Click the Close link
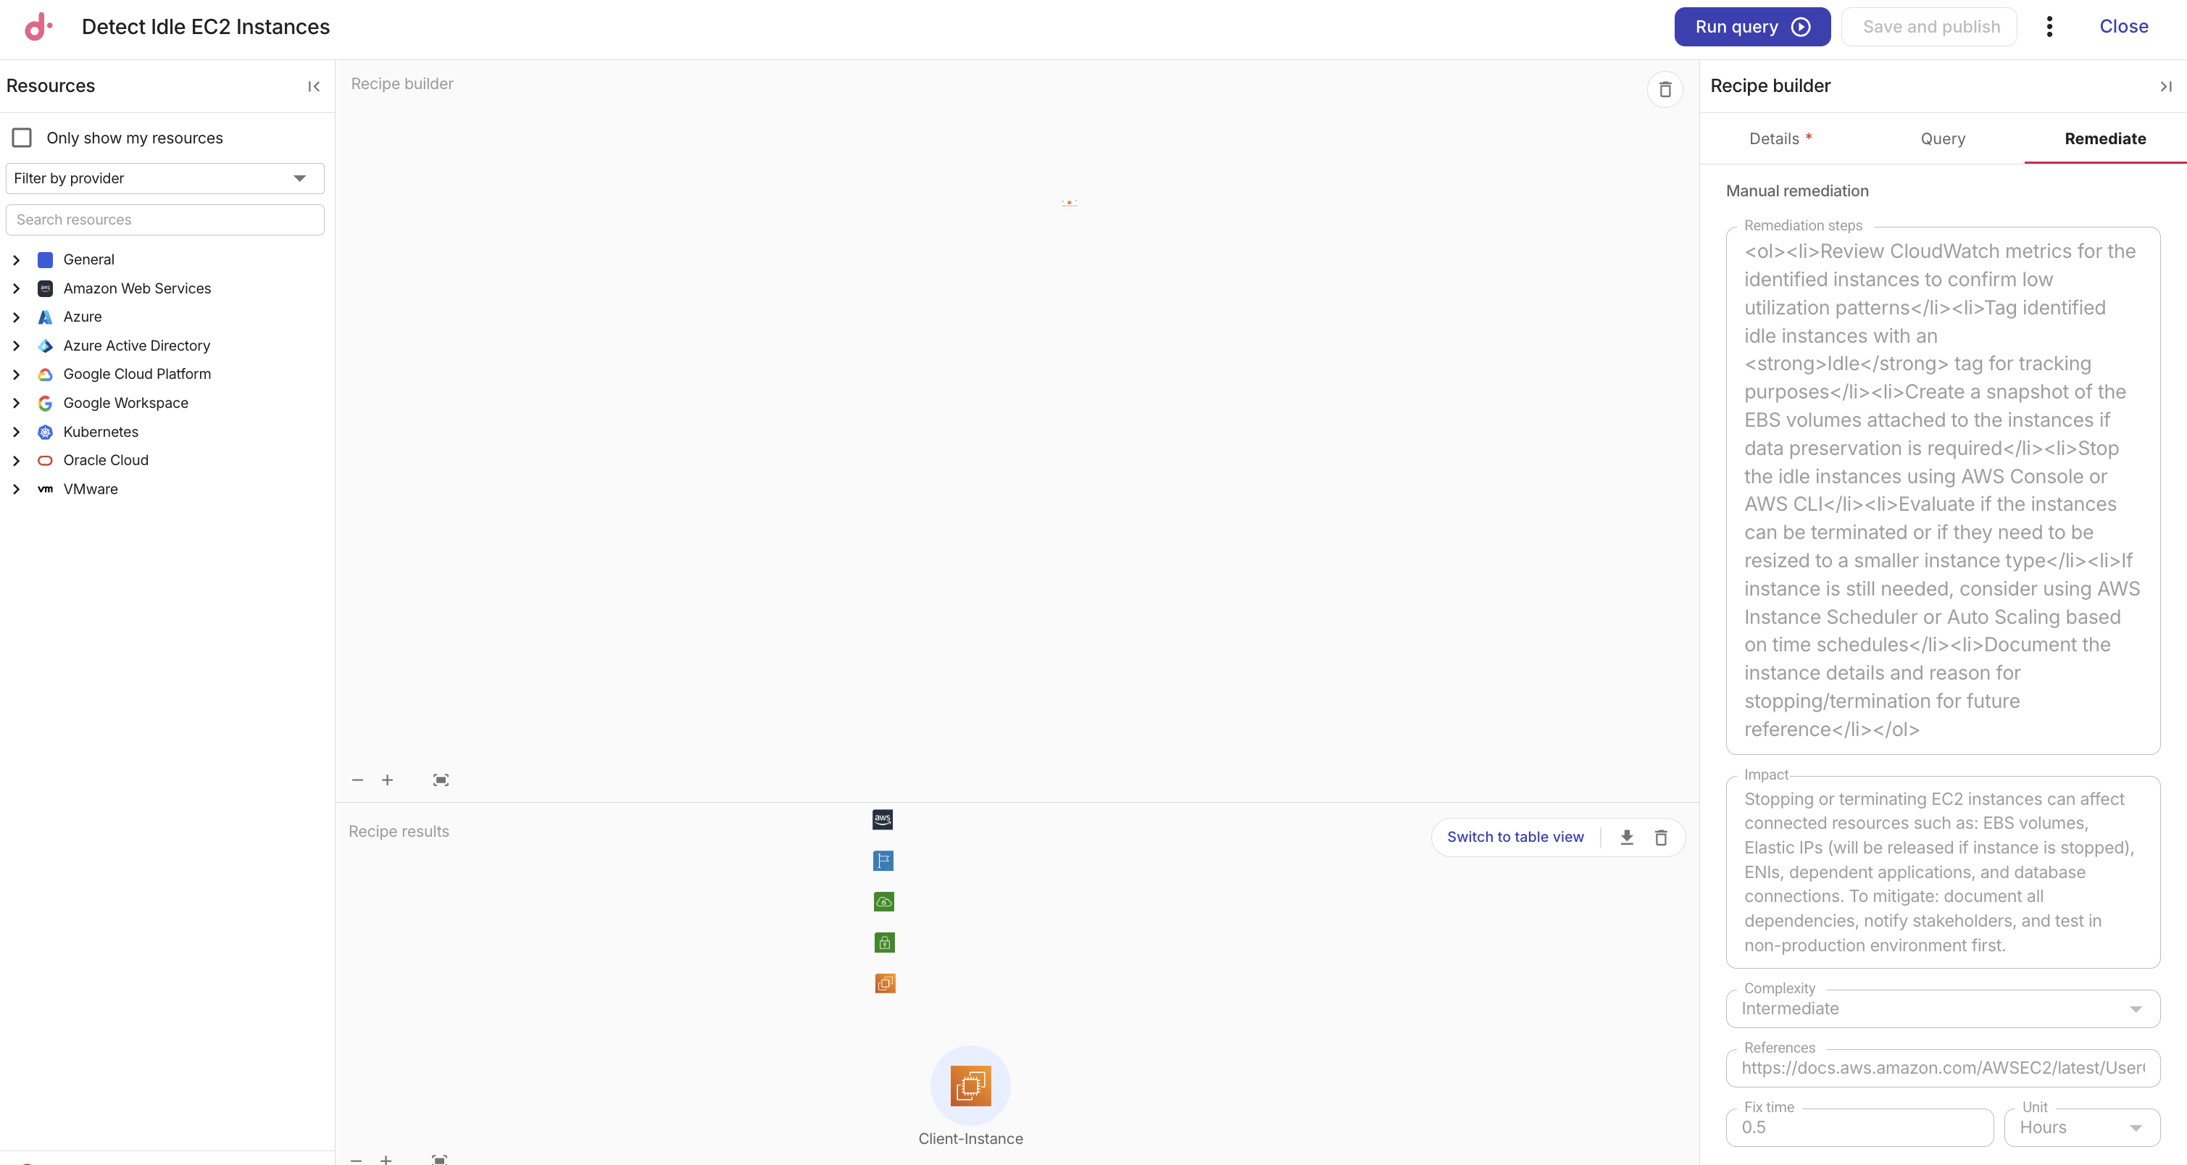Image resolution: width=2187 pixels, height=1165 pixels. point(2123,26)
